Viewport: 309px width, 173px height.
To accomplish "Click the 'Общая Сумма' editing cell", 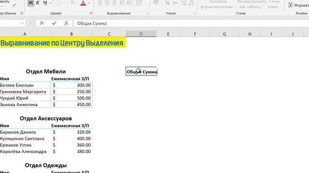I will pos(141,72).
